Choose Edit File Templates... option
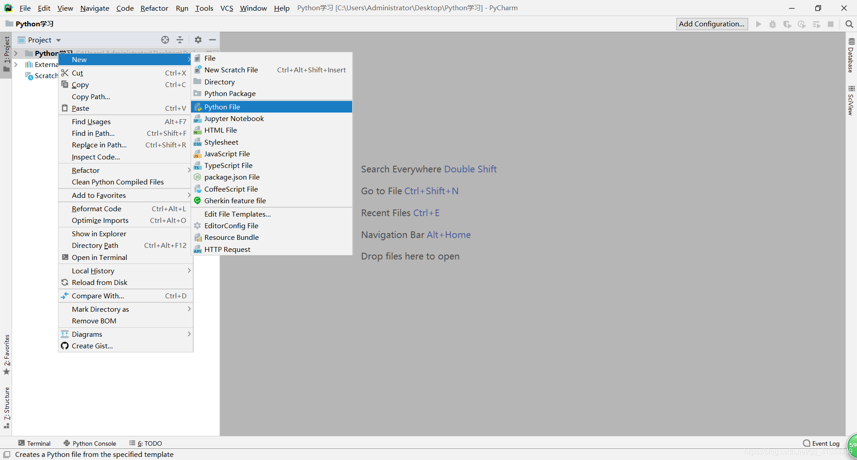The height and width of the screenshot is (460, 857). [272, 214]
